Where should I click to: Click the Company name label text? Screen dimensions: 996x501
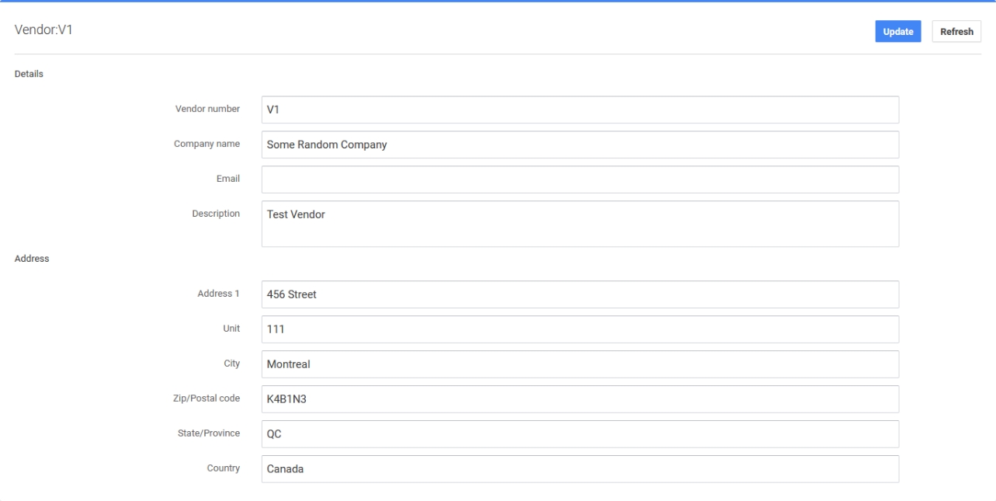tap(206, 144)
